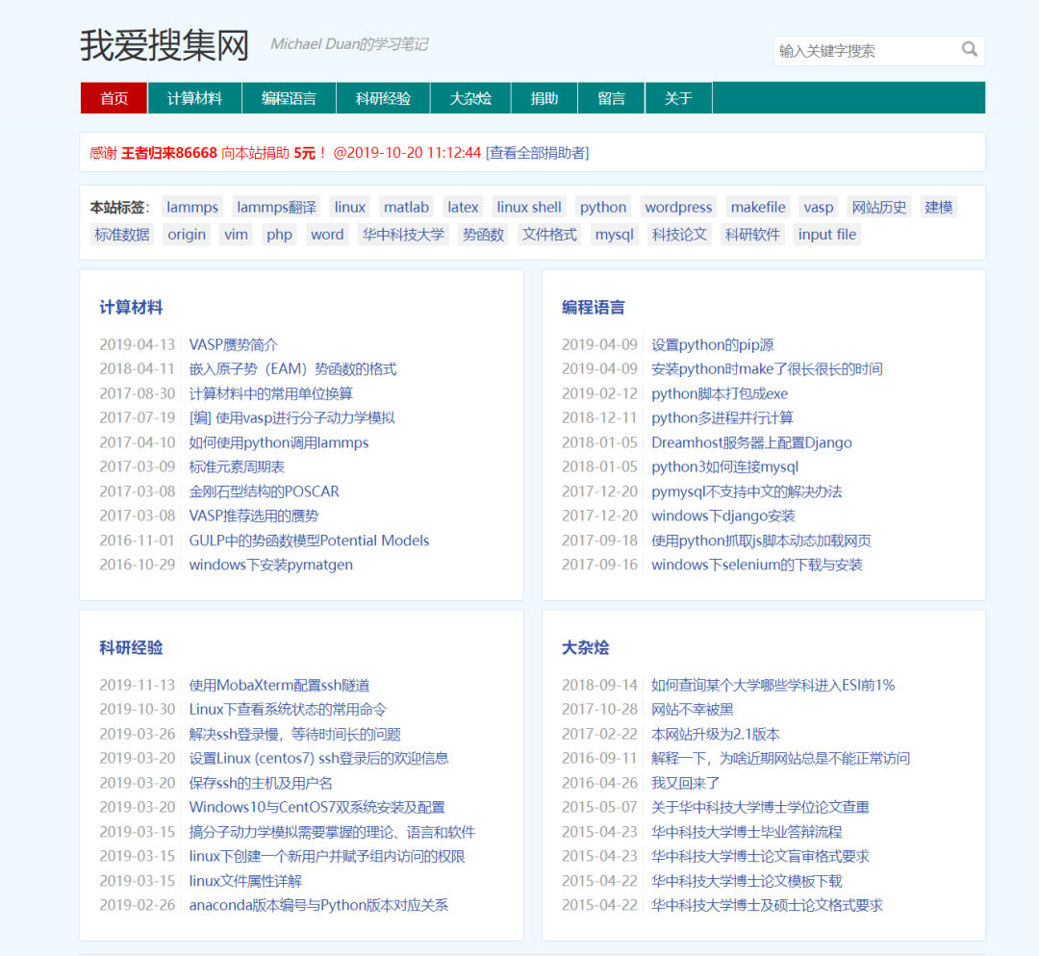View all donors via 查看全部捐助者 link

538,153
